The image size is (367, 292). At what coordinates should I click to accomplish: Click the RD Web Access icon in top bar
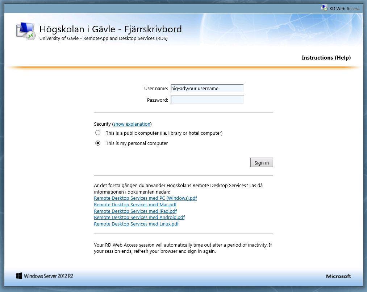coord(324,8)
